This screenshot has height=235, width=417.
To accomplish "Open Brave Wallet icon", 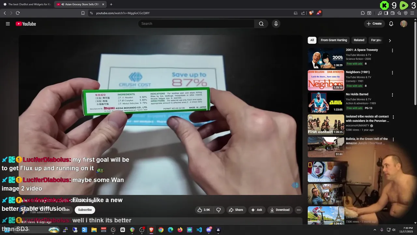I will tap(393, 13).
